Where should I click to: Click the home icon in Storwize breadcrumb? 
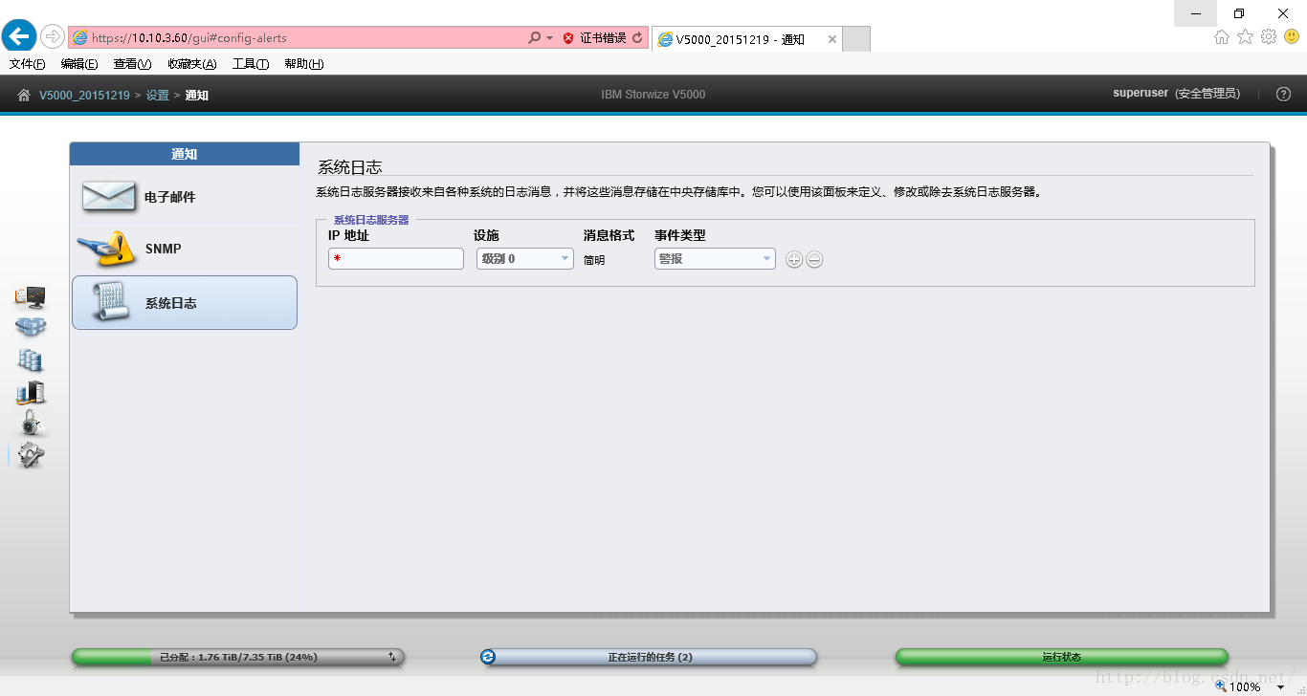point(24,95)
